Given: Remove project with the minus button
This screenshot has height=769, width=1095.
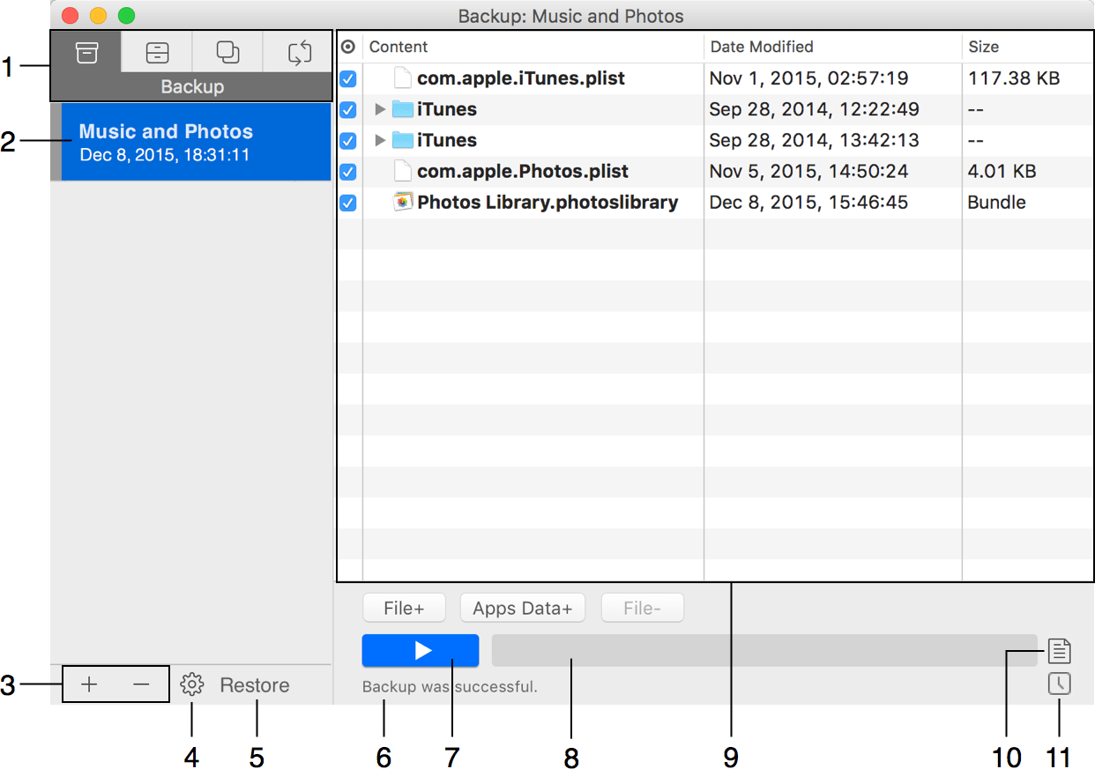Looking at the screenshot, I should coord(141,684).
